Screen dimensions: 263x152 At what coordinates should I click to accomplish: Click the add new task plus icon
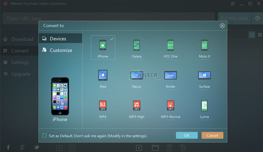pos(139,148)
